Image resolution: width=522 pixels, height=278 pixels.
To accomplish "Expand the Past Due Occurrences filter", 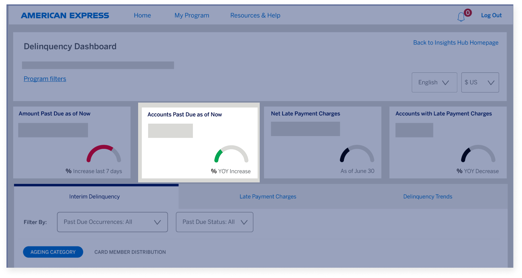I will click(x=112, y=222).
